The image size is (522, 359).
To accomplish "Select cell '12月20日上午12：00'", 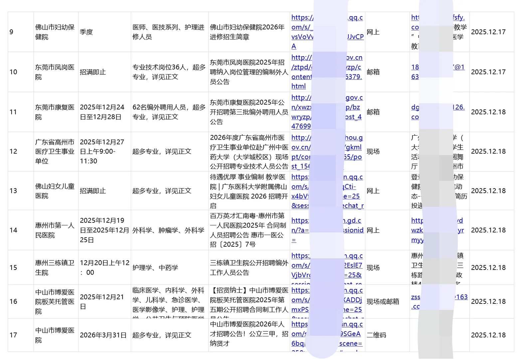I will click(104, 268).
